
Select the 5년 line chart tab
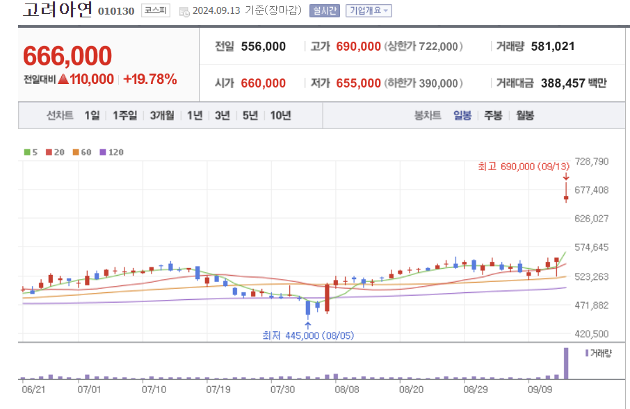[x=250, y=115]
